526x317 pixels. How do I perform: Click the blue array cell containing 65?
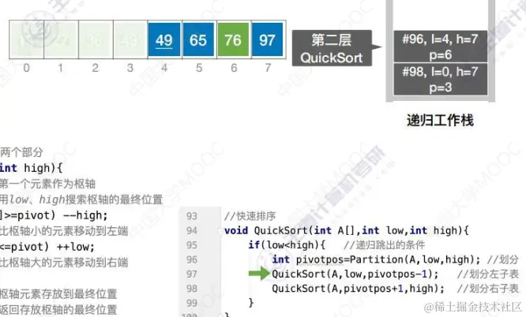pyautogui.click(x=198, y=40)
